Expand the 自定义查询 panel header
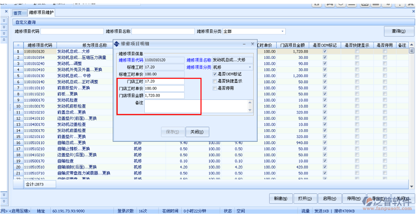Viewport: 416px width, 215px height. [x=26, y=22]
